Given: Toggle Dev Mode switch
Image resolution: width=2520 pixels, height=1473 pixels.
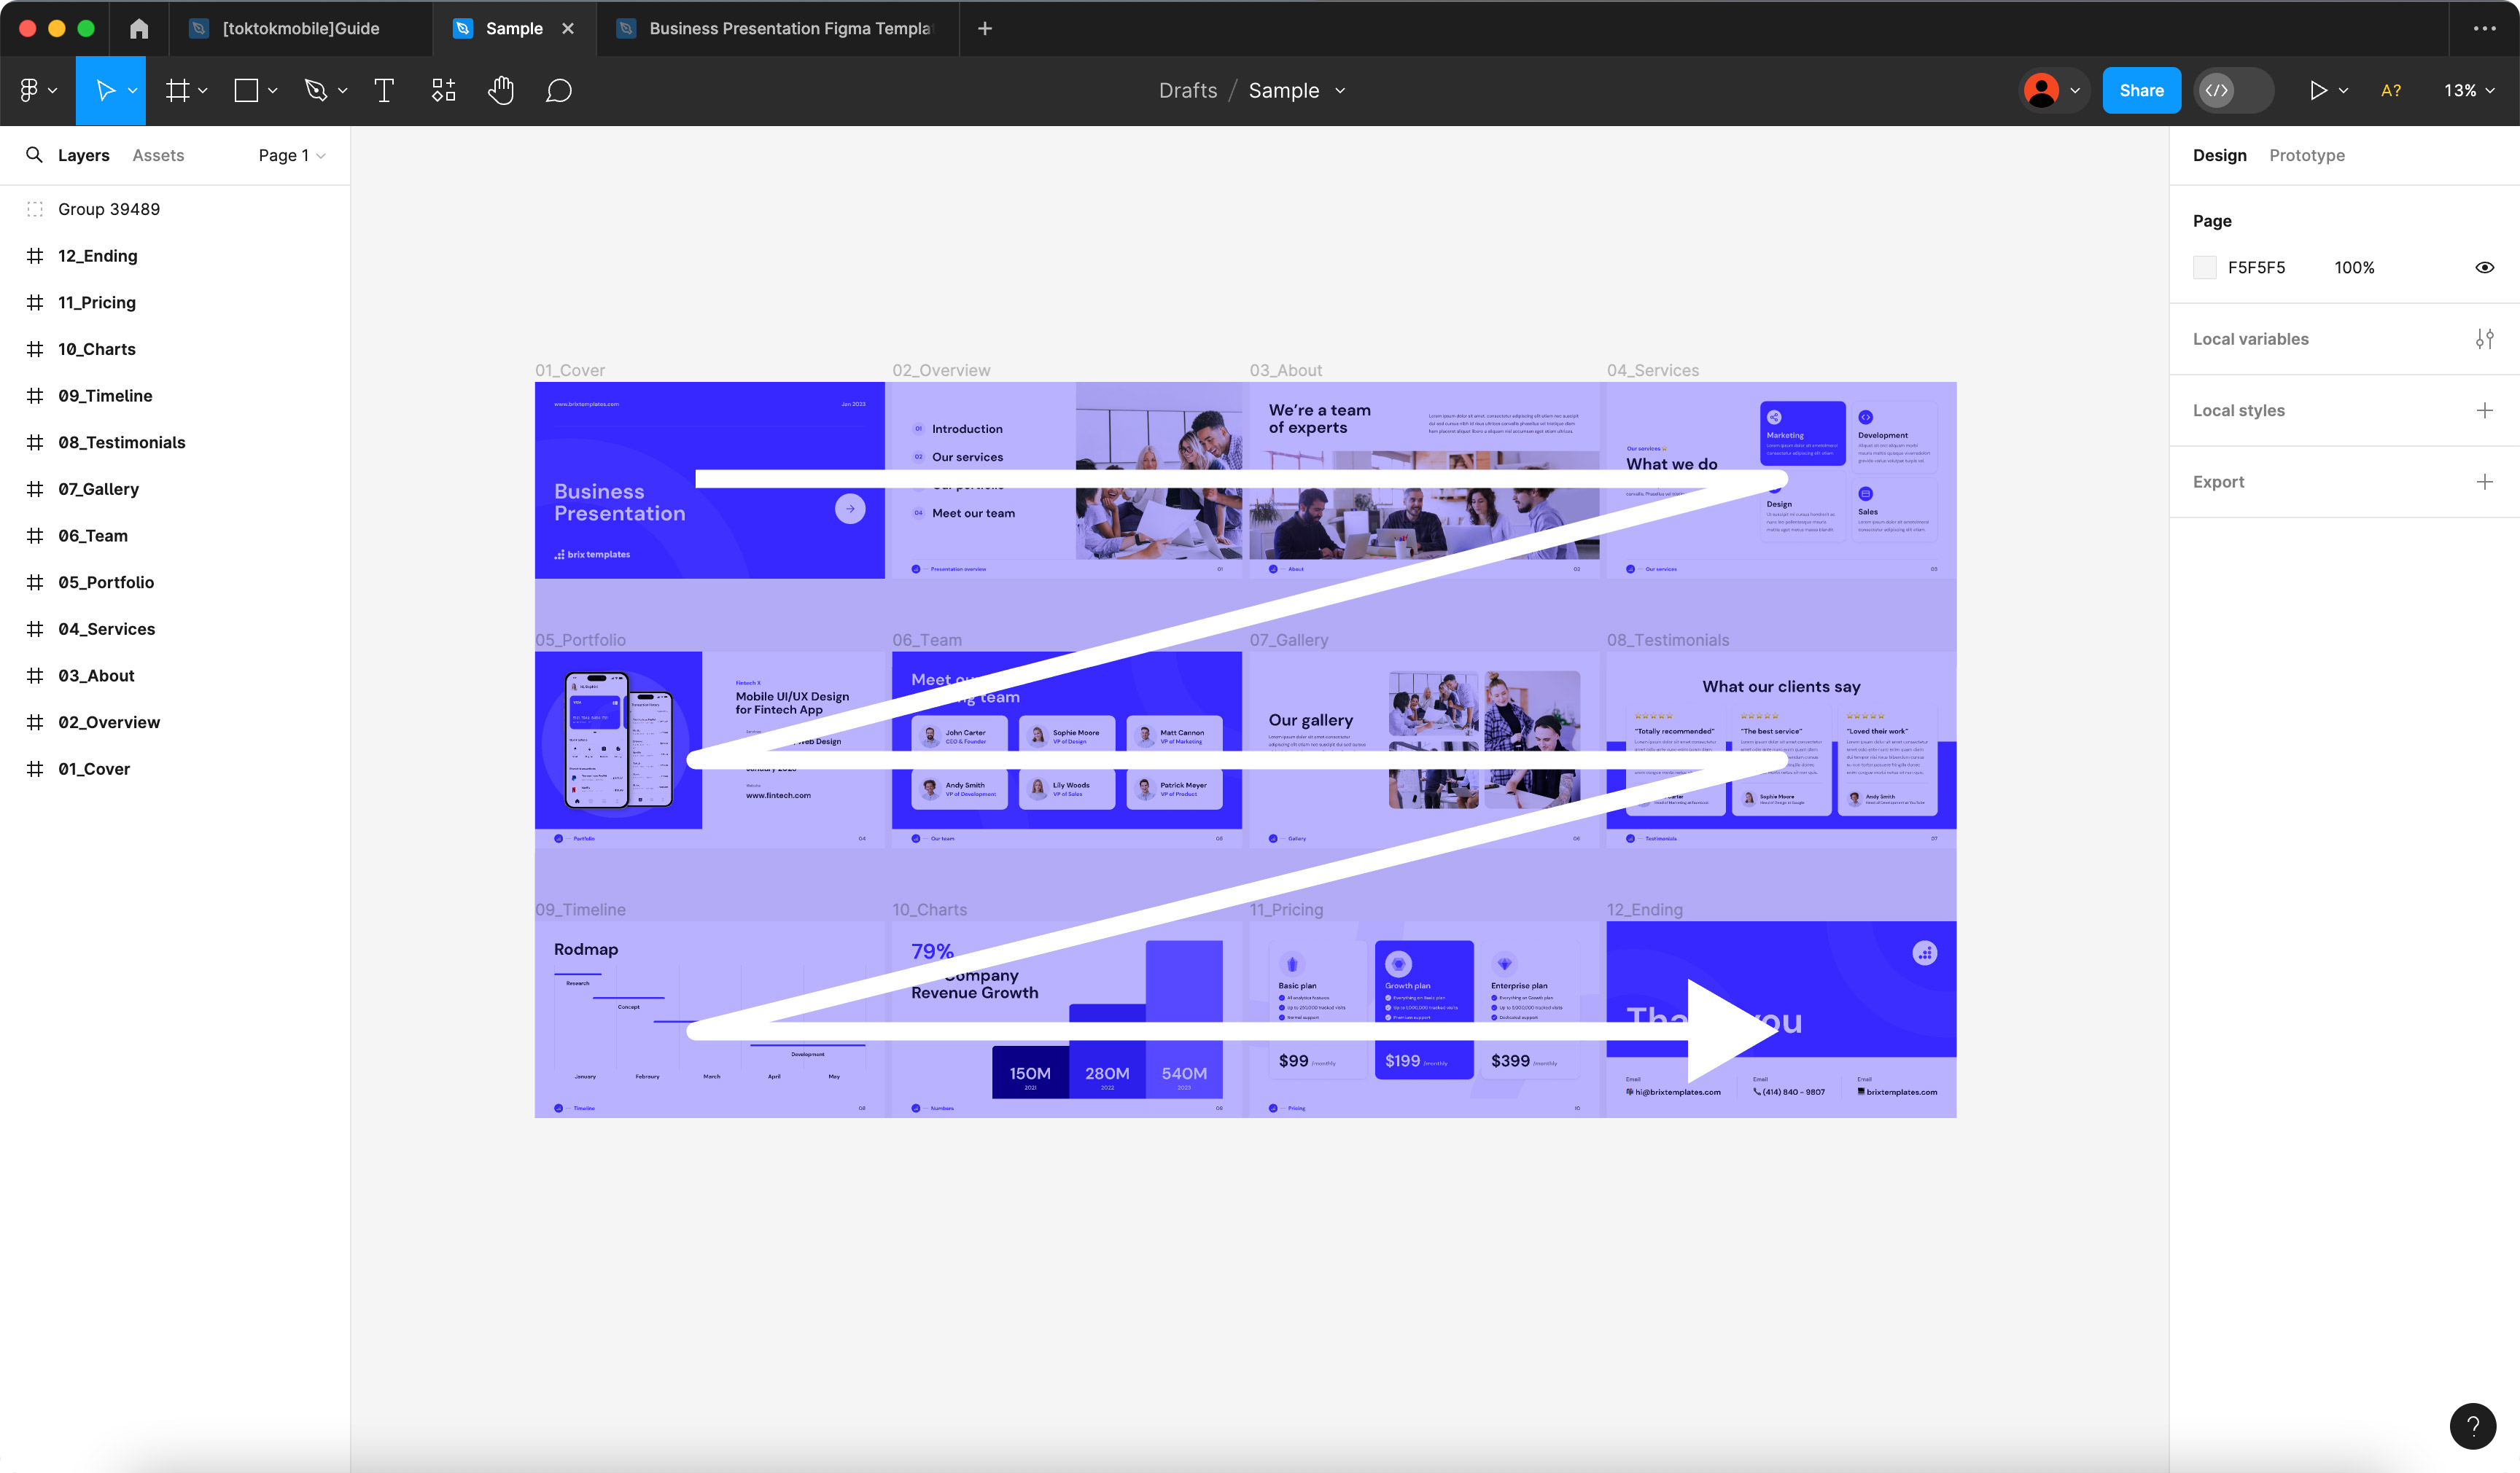Looking at the screenshot, I should pos(2233,91).
